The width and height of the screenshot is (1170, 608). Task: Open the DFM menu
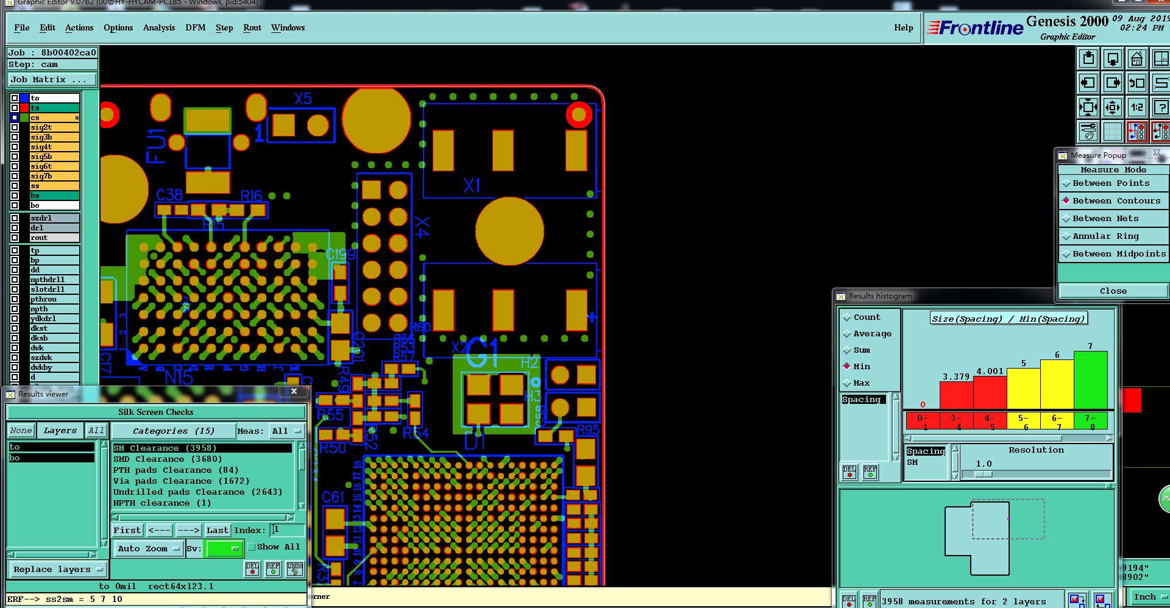tap(196, 27)
